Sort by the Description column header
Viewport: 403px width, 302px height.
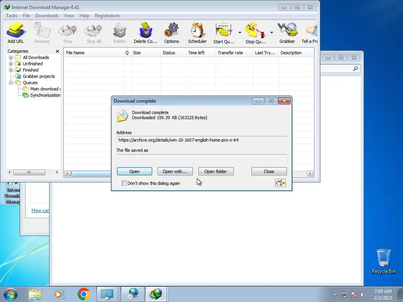(296, 53)
